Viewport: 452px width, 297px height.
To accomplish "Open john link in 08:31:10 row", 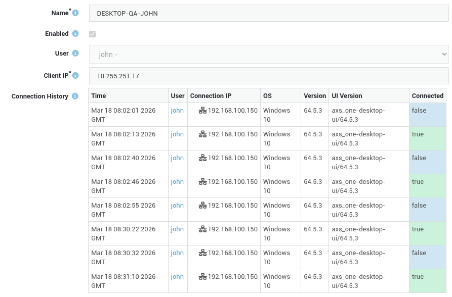I will (x=177, y=277).
